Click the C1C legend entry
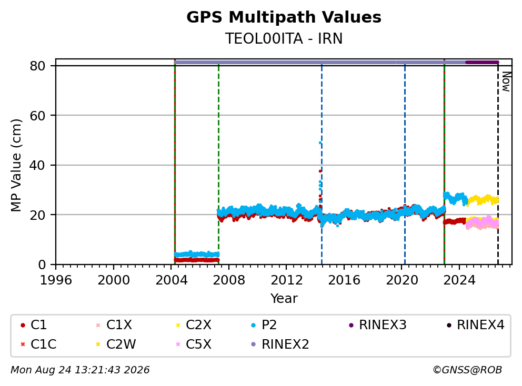 tap(38, 344)
